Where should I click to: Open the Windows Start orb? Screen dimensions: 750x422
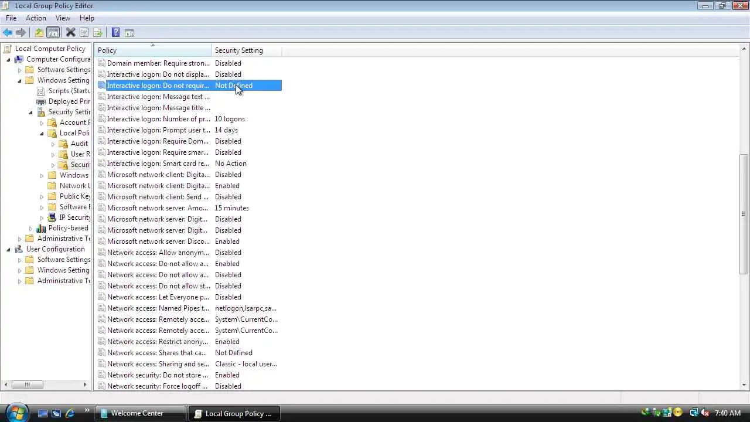[16, 413]
